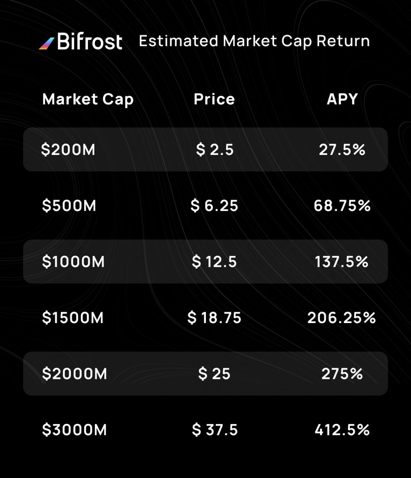Click the Bifrost rainbow logo icon
The height and width of the screenshot is (478, 411).
pyautogui.click(x=46, y=43)
